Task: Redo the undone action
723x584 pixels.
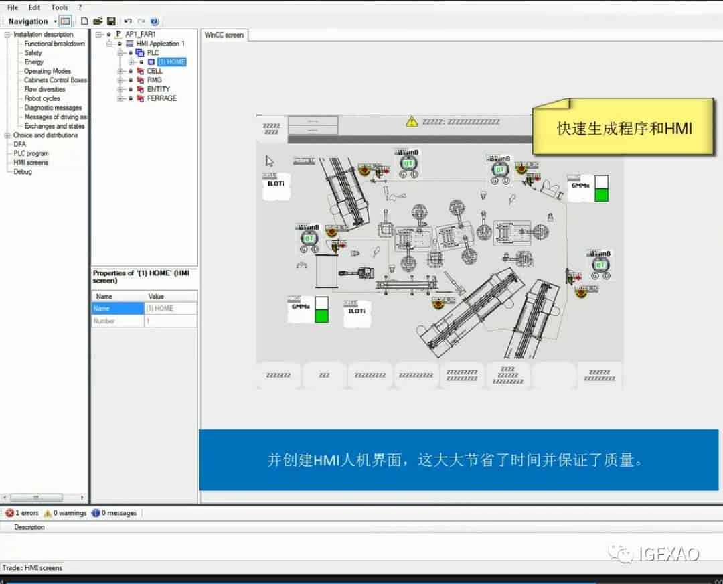Action: [x=141, y=21]
